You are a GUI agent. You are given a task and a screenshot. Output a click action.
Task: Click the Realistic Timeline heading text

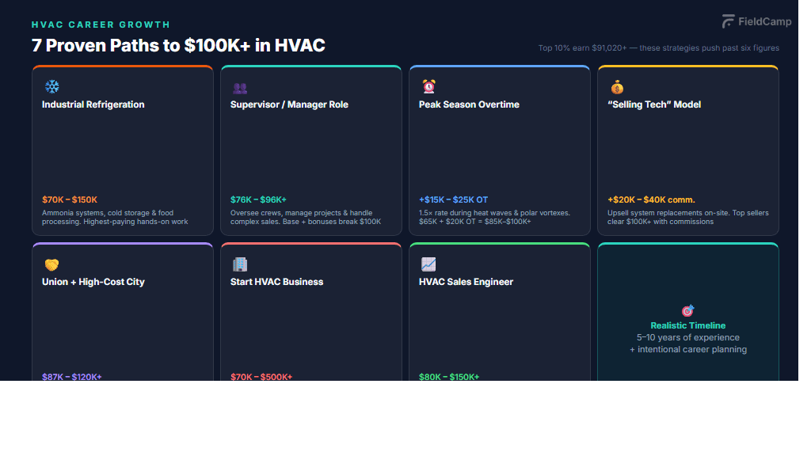pyautogui.click(x=687, y=325)
